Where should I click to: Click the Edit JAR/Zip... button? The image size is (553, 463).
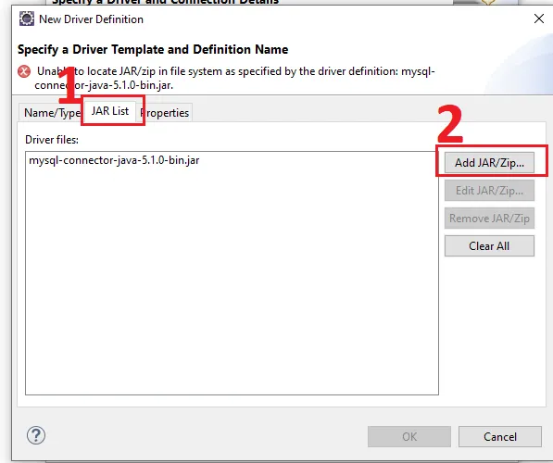point(489,191)
